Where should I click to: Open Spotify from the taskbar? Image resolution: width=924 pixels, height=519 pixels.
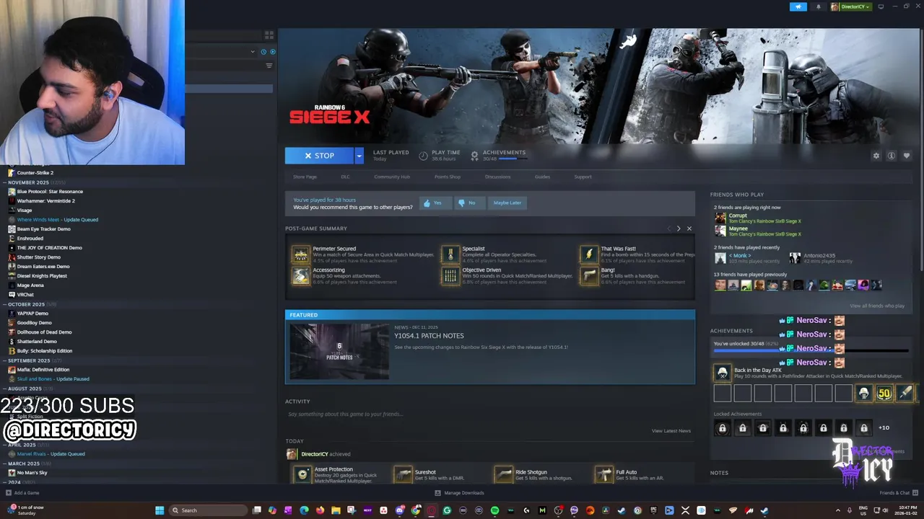[x=494, y=510]
